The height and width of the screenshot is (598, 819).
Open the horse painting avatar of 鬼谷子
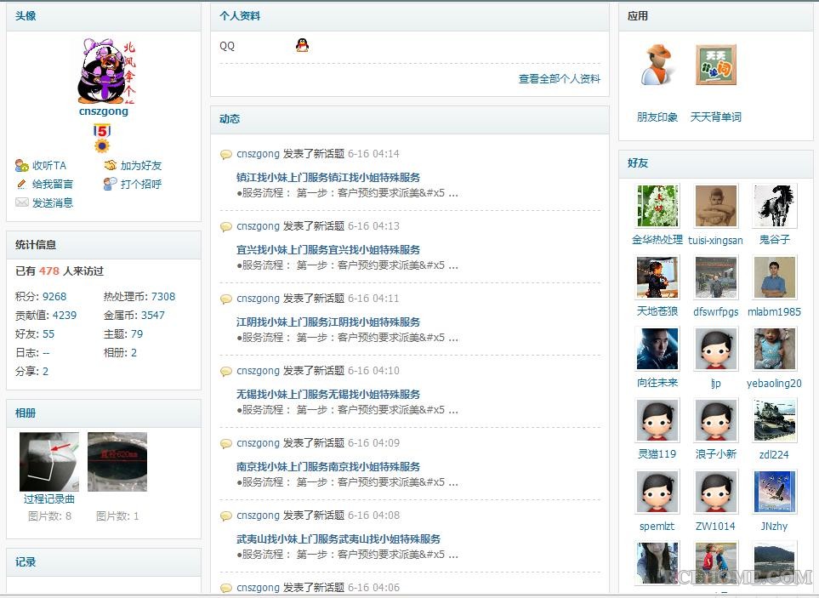pos(774,206)
